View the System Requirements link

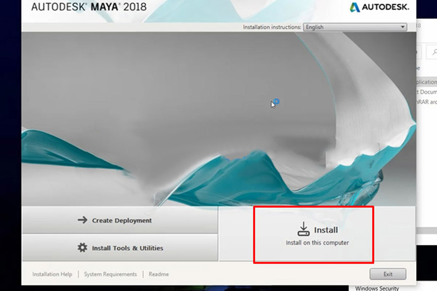tap(110, 275)
